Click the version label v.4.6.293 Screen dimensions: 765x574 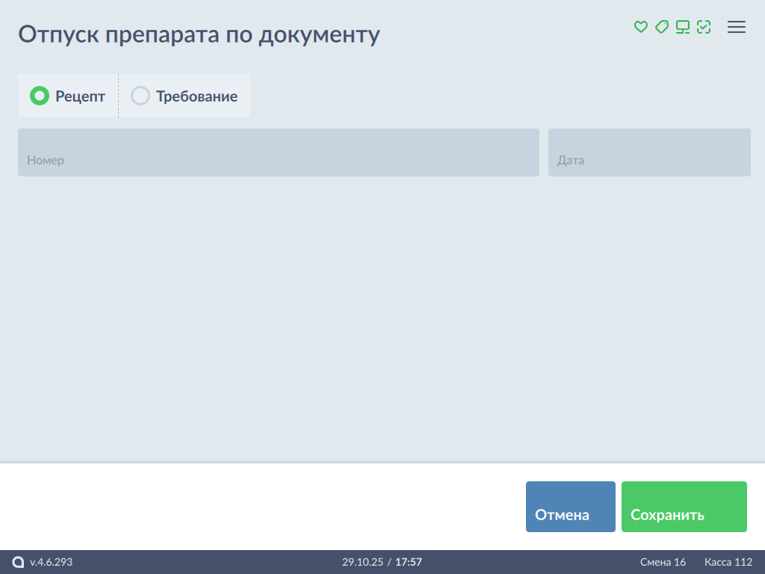point(52,562)
